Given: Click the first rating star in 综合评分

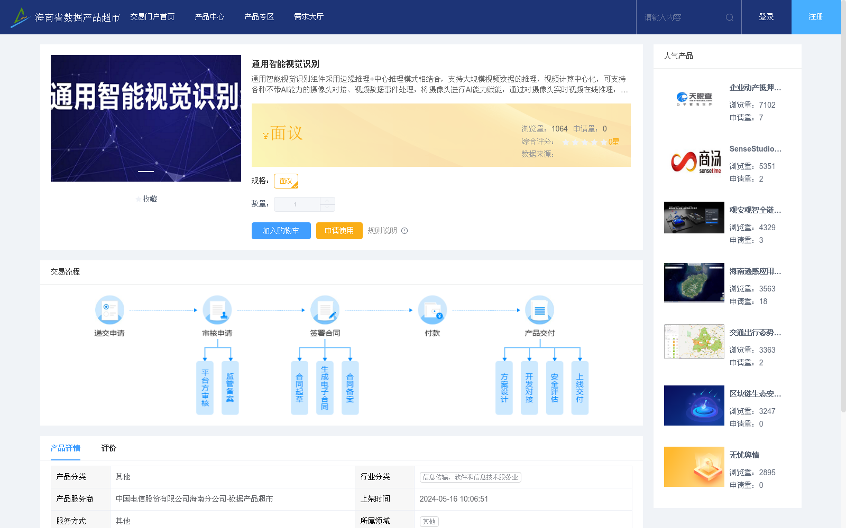Looking at the screenshot, I should tap(566, 142).
